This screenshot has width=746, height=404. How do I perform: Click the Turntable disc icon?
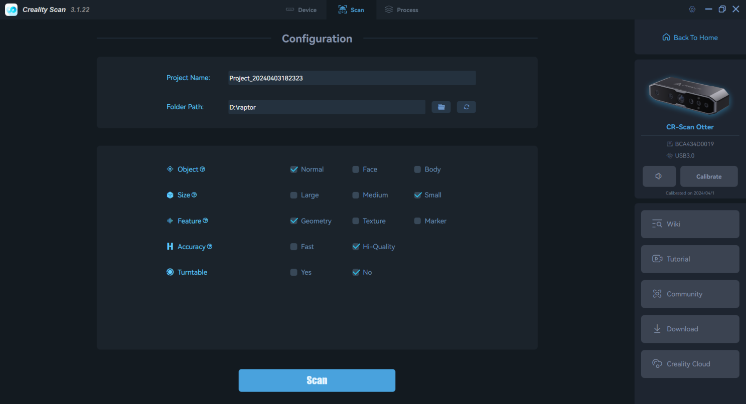coord(170,272)
